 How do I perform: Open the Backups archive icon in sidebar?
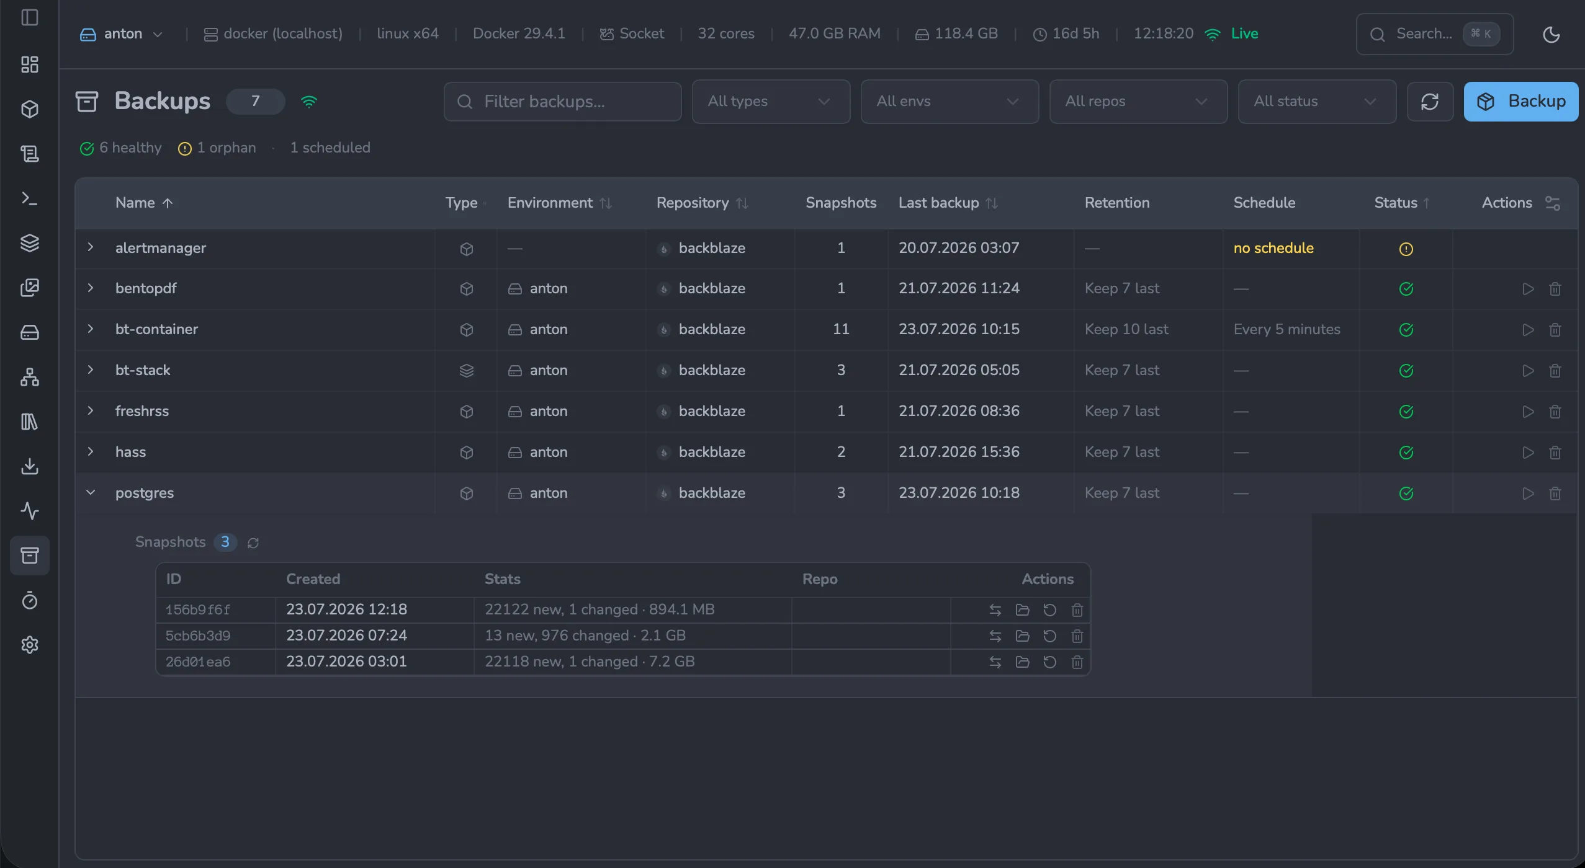tap(30, 556)
